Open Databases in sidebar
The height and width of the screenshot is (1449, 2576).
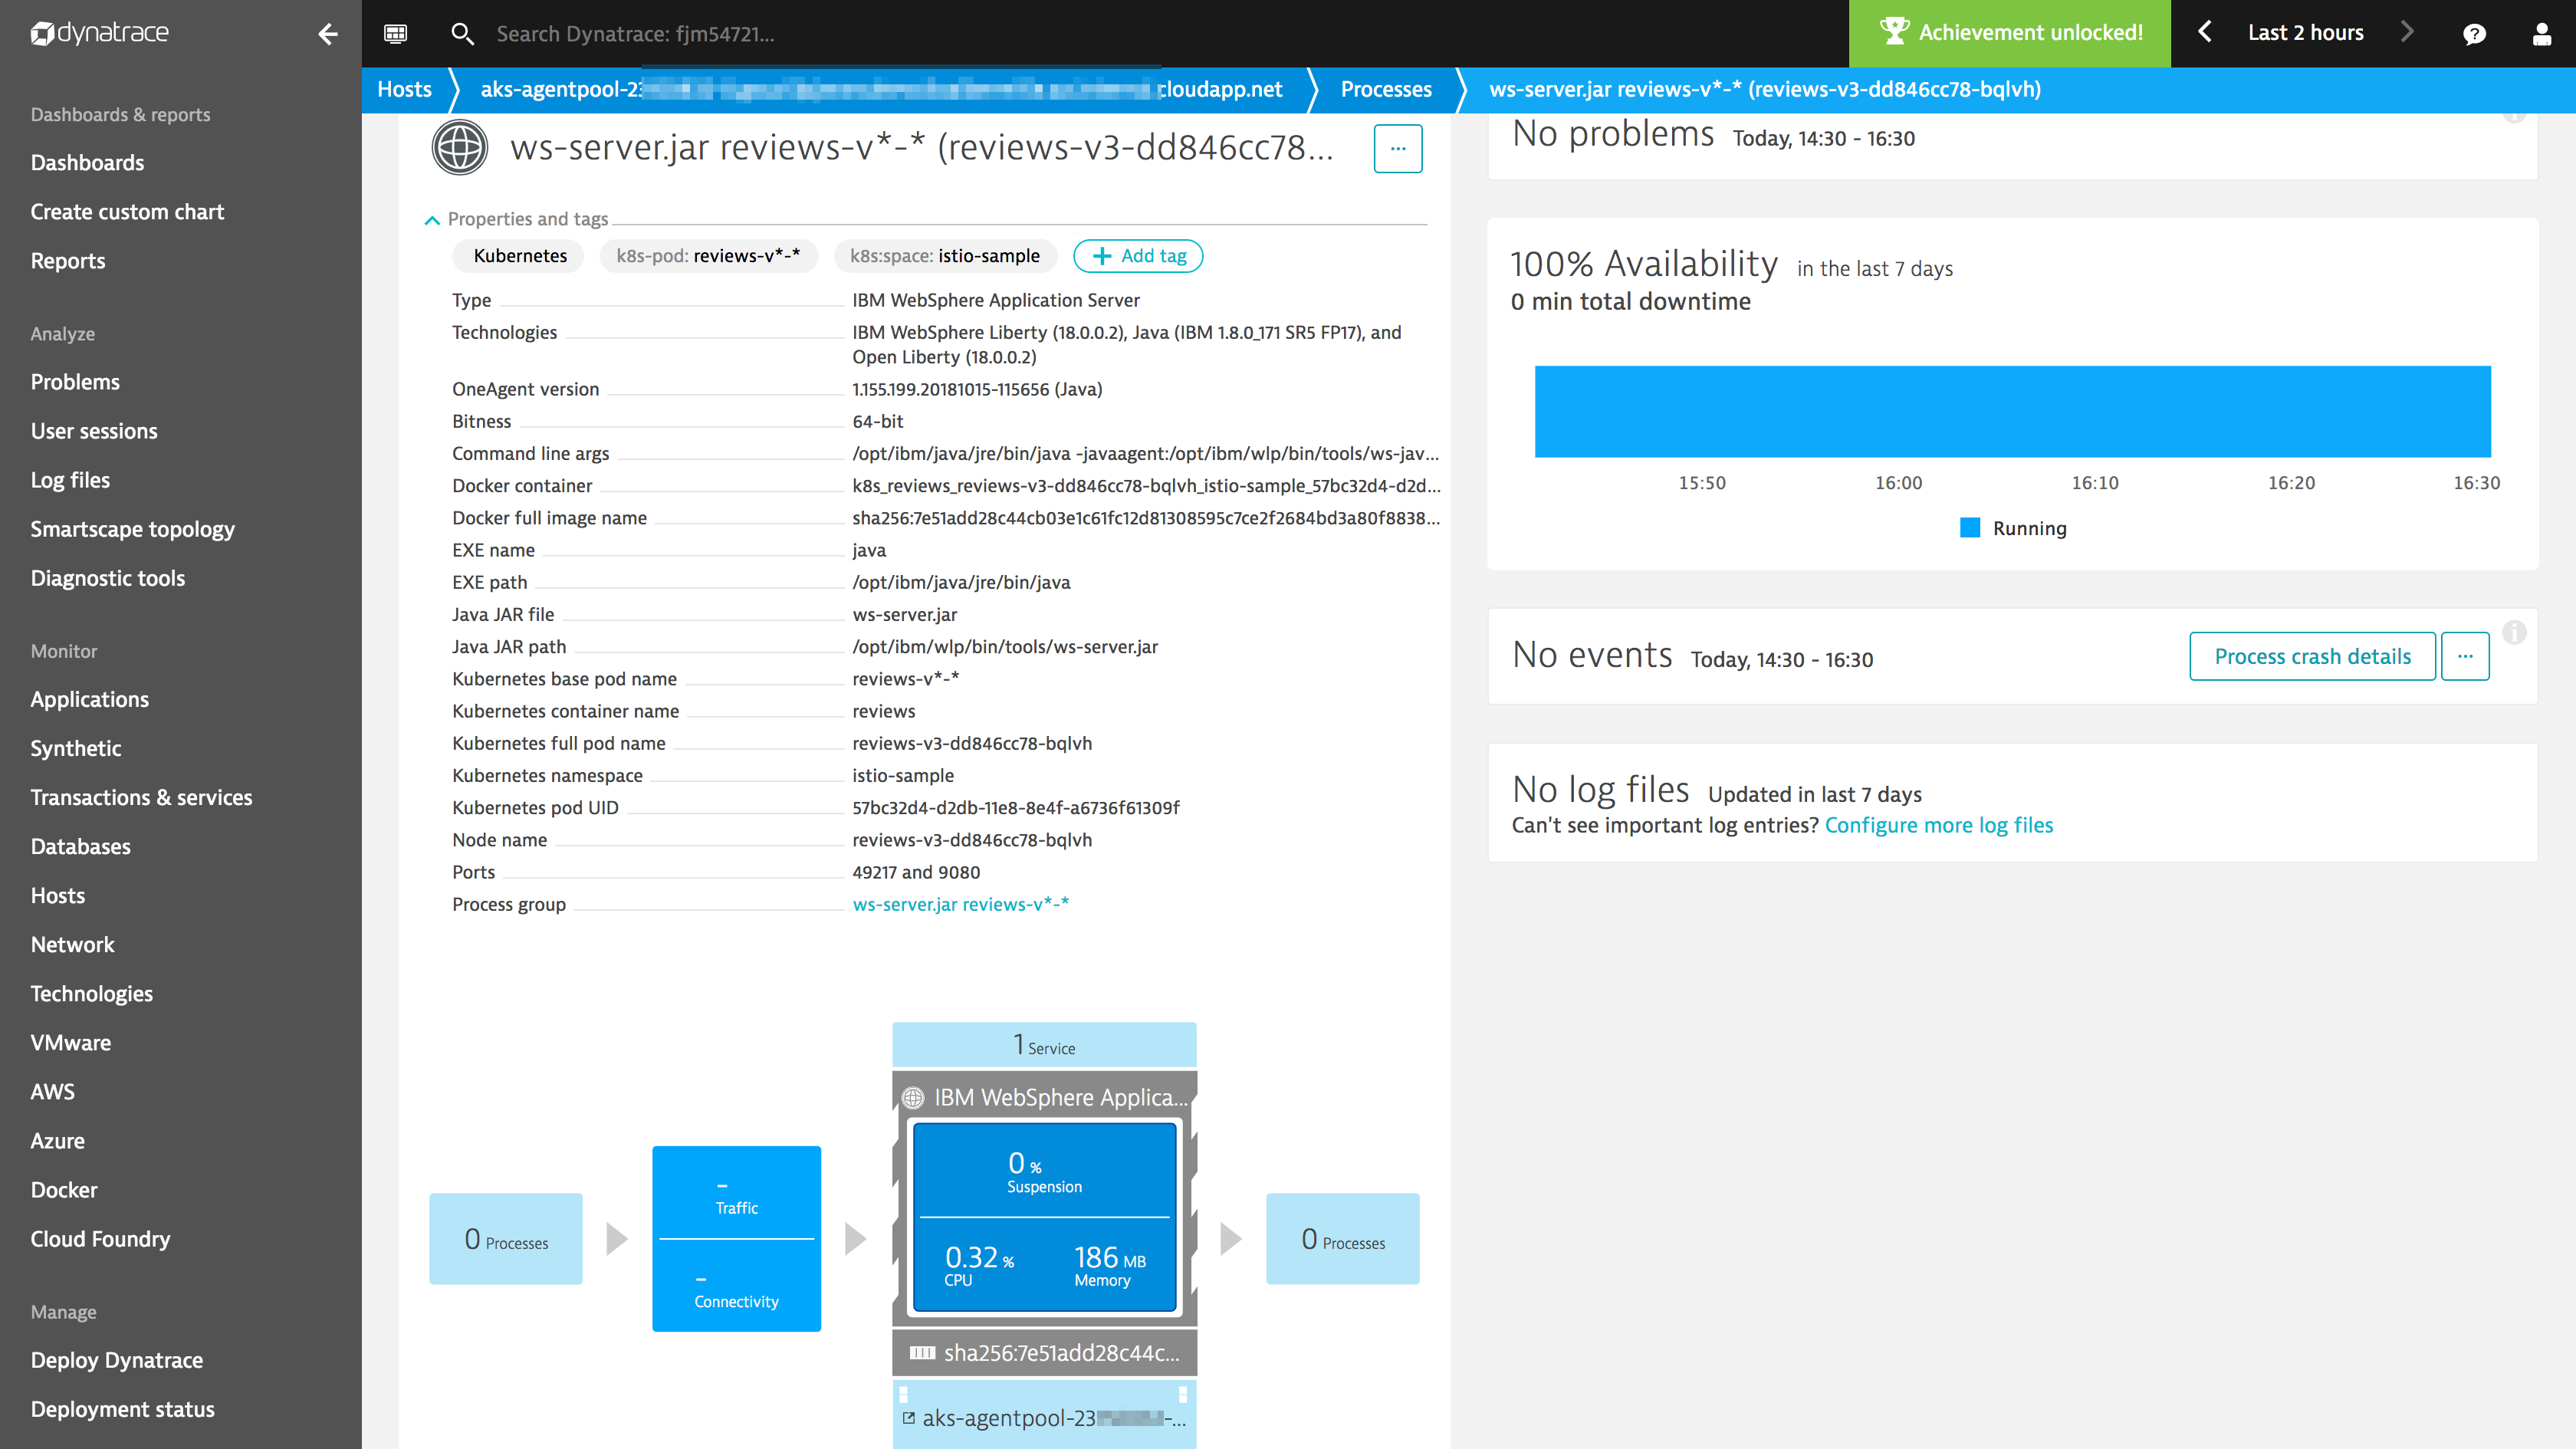(x=80, y=846)
